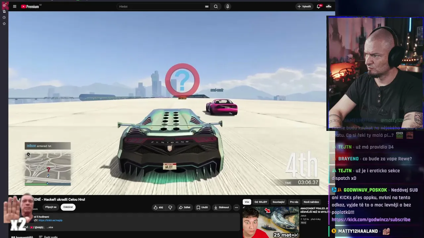Dislike the video with thumbs-down

pos(170,208)
